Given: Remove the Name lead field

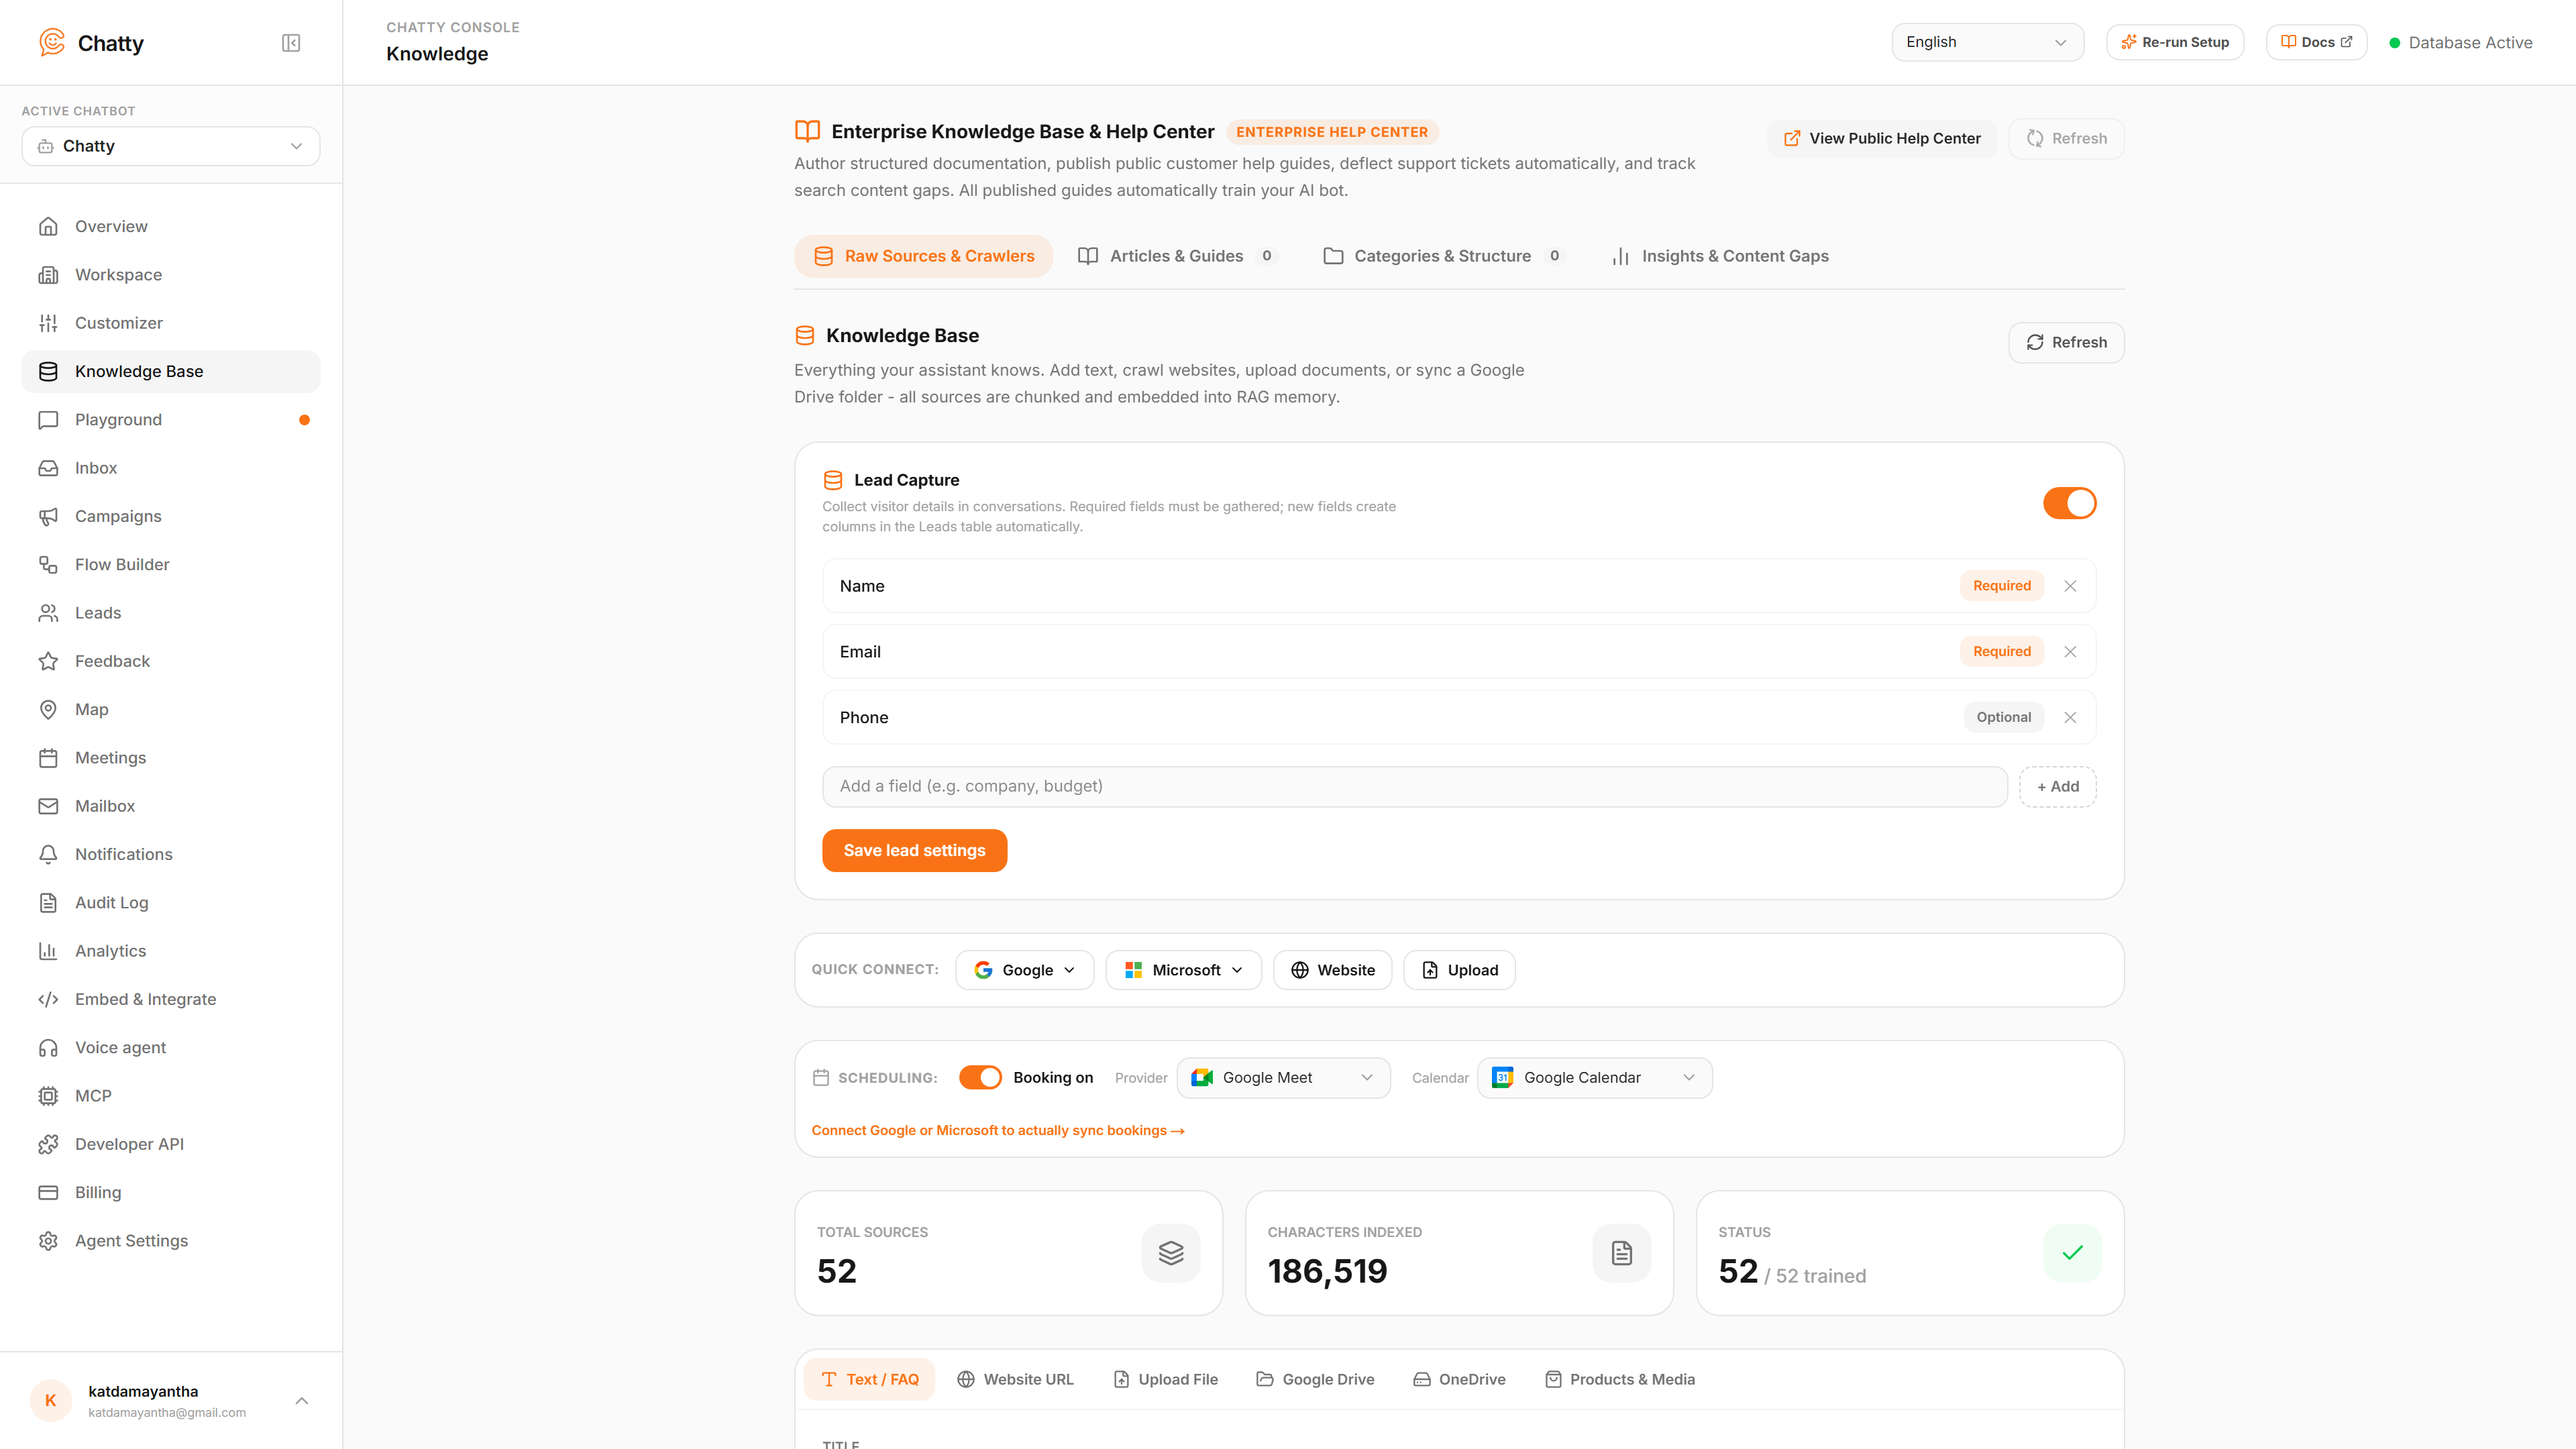Looking at the screenshot, I should coord(2070,586).
